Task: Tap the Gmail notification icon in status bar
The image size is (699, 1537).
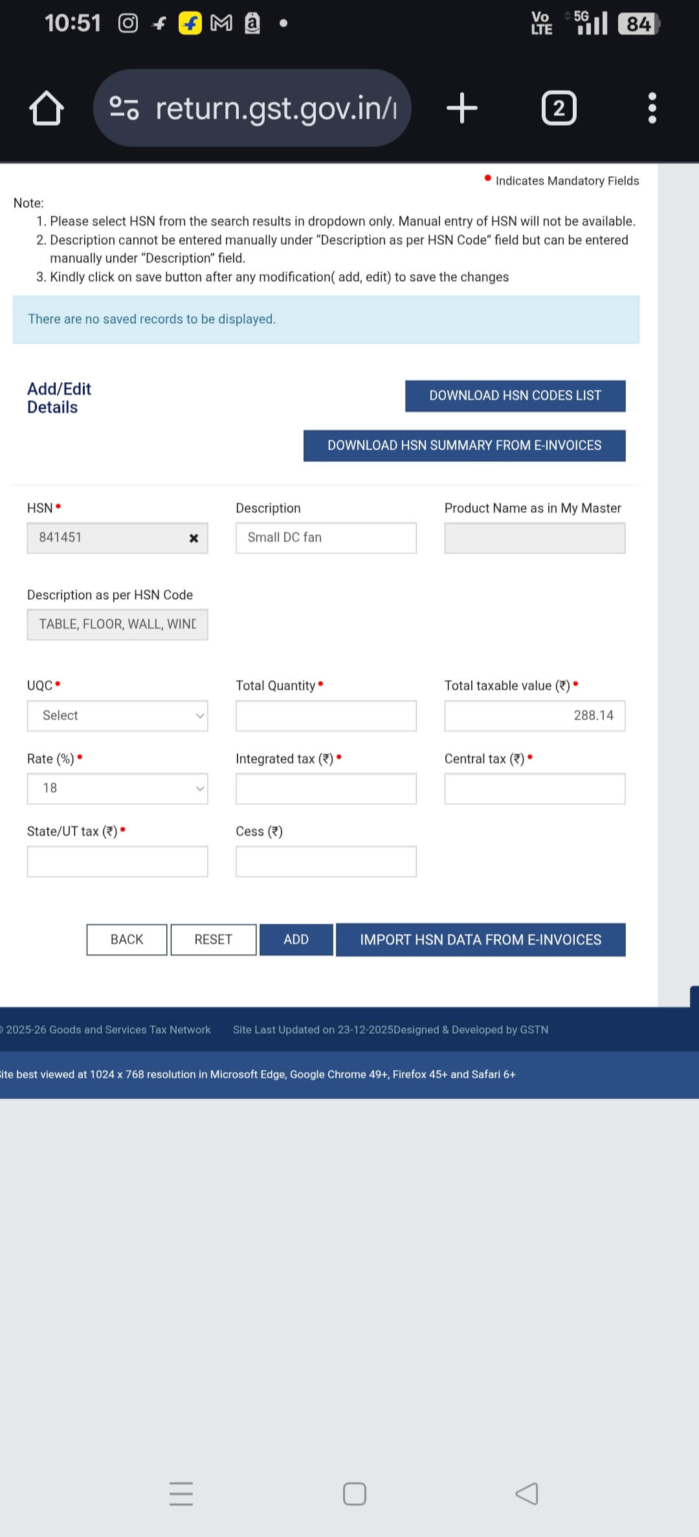Action: [x=221, y=24]
